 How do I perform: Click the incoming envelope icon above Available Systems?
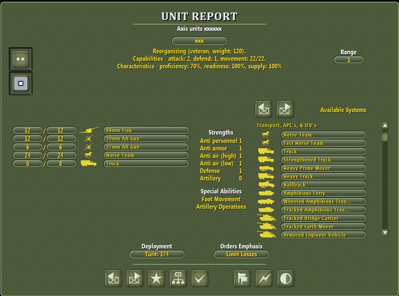[x=263, y=109]
